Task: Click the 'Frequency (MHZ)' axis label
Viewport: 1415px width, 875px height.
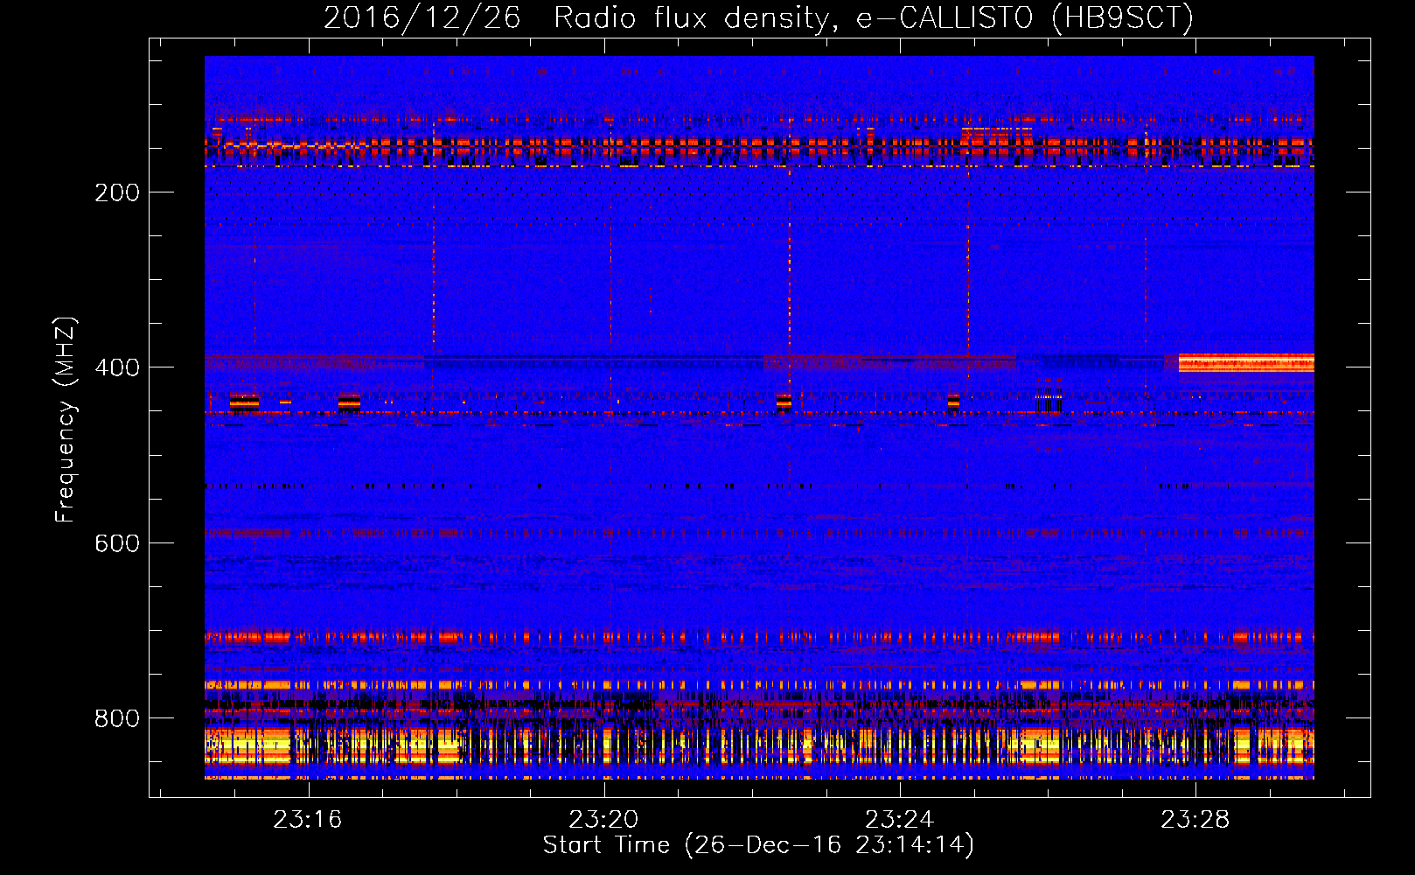Action: (65, 419)
